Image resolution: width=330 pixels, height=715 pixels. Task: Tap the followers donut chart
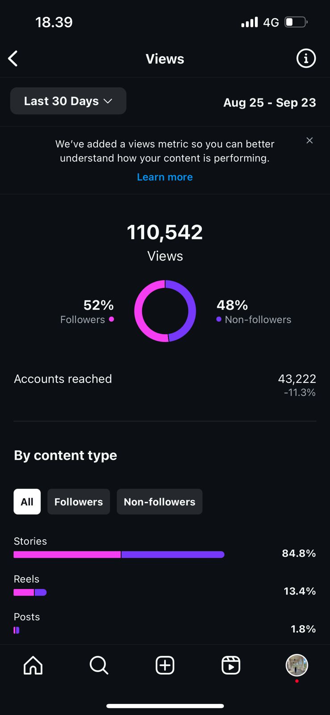point(165,311)
